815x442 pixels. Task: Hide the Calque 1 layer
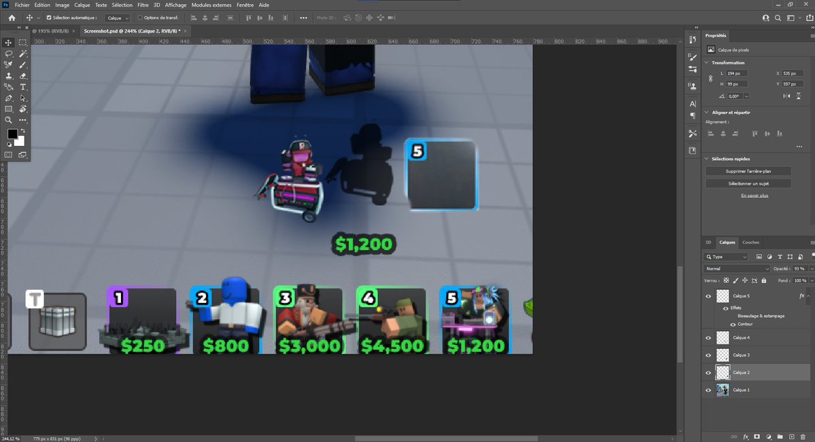pyautogui.click(x=708, y=390)
